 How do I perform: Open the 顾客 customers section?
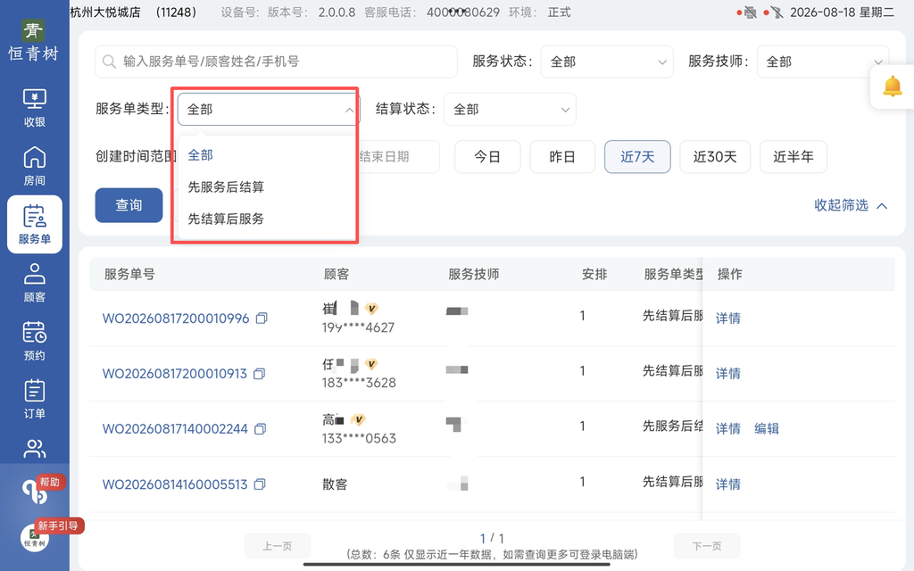pos(35,283)
